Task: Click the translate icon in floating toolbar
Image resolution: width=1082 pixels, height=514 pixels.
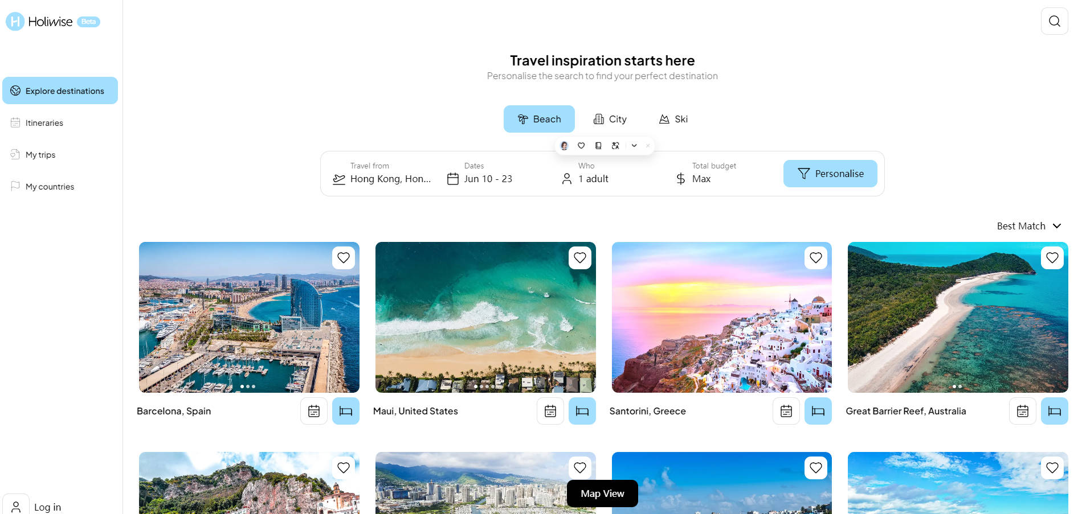Action: (x=615, y=146)
